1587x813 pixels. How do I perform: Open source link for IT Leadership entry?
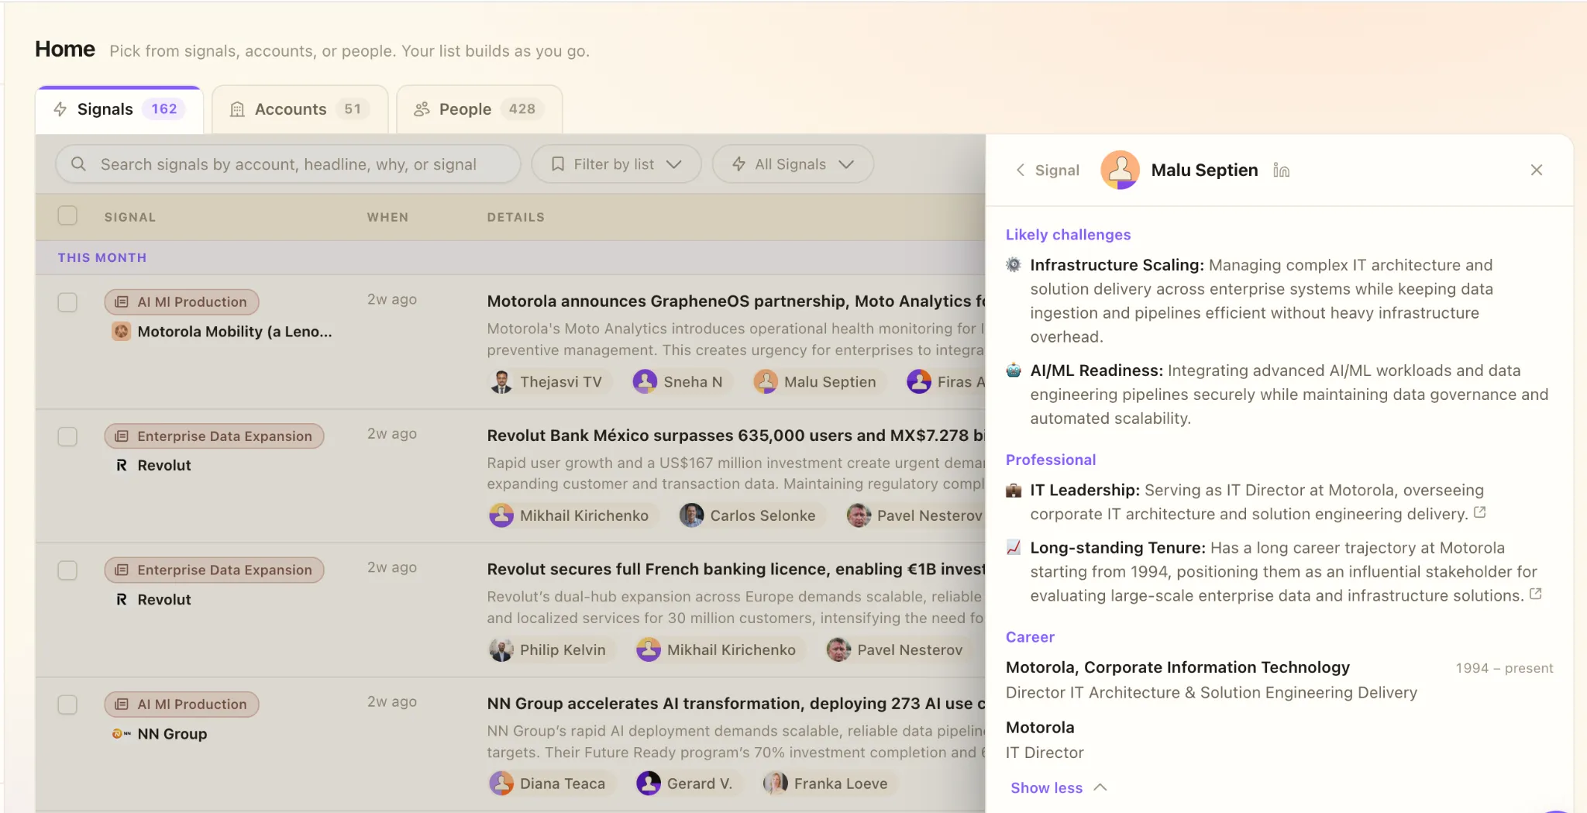coord(1480,512)
